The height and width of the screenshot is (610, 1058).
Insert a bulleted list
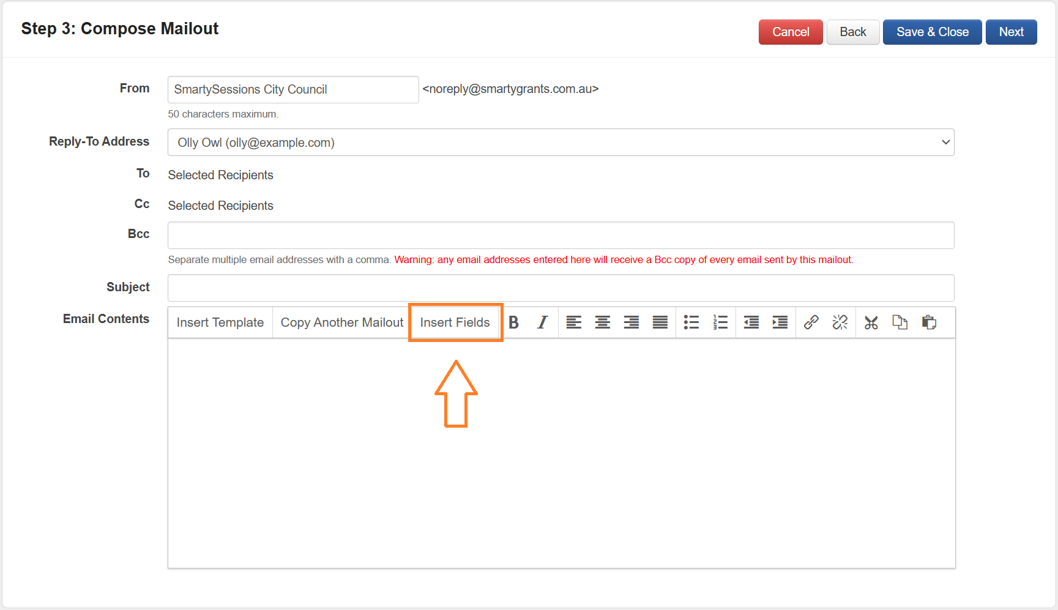tap(691, 322)
